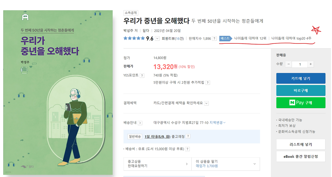This screenshot has height=177, width=332.
Task: Open the 결제혜택 card benefits dropdown
Action: click(206, 103)
